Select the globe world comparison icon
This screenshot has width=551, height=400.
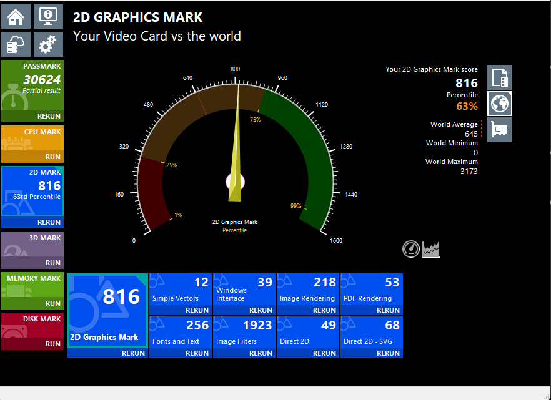(x=500, y=104)
